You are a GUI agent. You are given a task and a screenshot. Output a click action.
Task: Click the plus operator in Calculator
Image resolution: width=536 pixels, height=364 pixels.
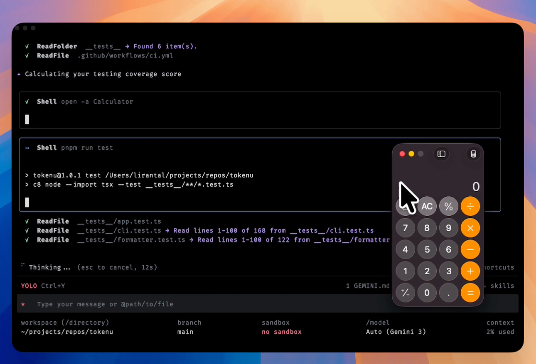470,271
